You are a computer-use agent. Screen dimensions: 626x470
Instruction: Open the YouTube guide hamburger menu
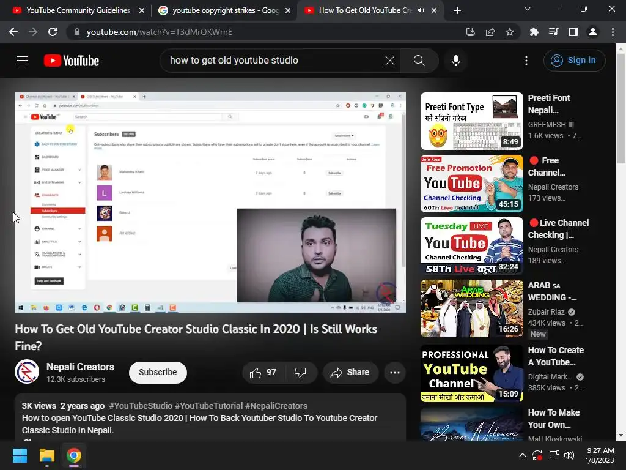pos(22,61)
